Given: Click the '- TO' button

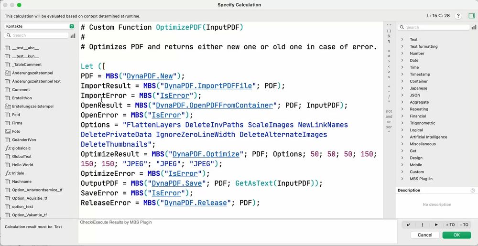Looking at the screenshot, I should click(464, 225).
